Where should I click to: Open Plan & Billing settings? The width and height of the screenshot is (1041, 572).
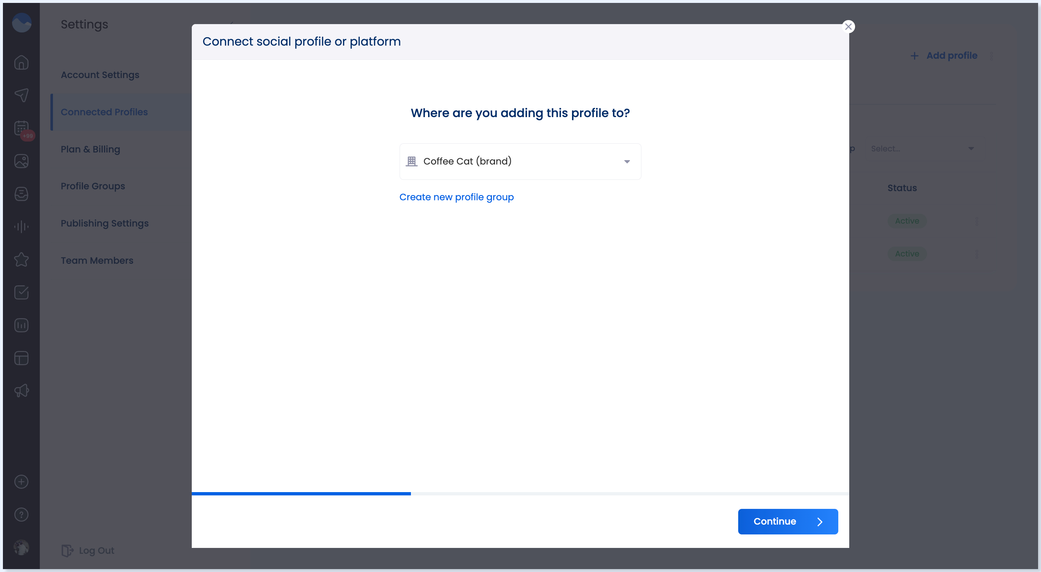90,149
